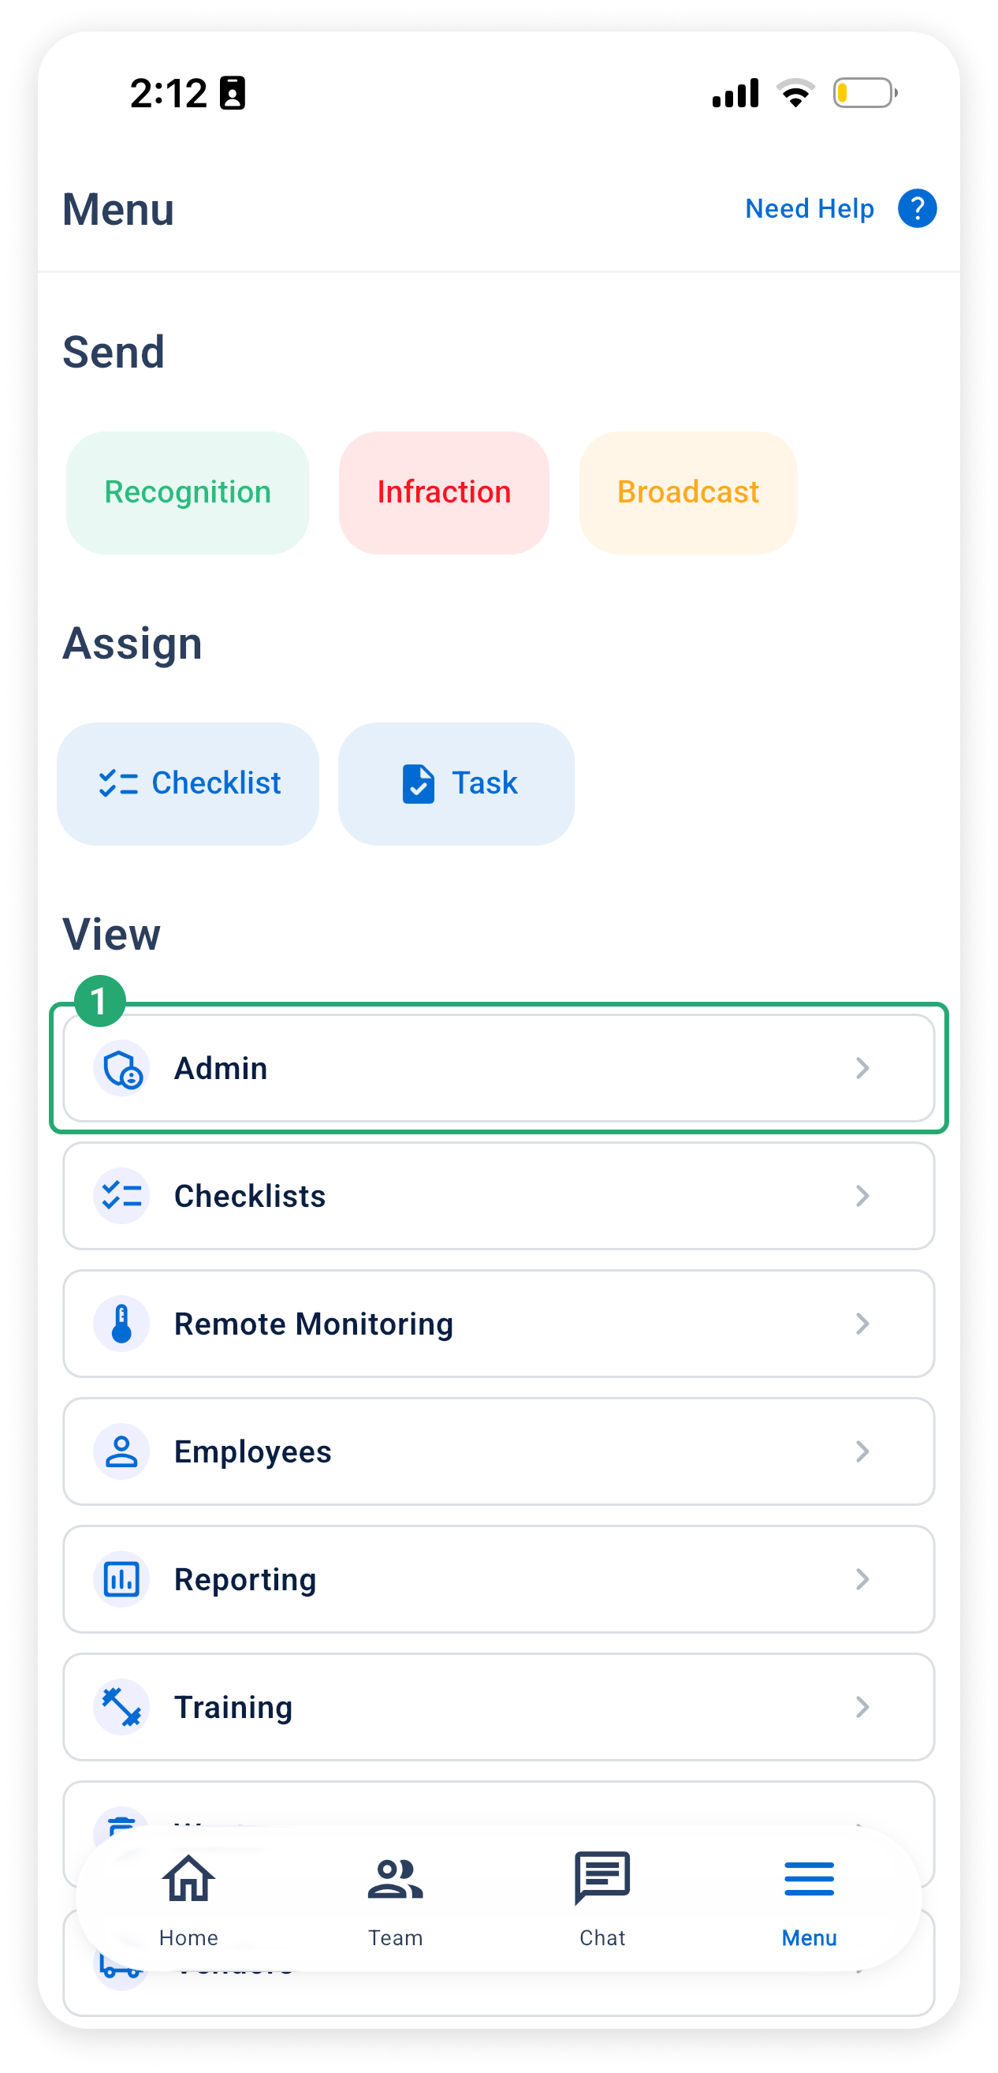Send an Infraction
Screen dimensions: 998x2073
click(444, 492)
